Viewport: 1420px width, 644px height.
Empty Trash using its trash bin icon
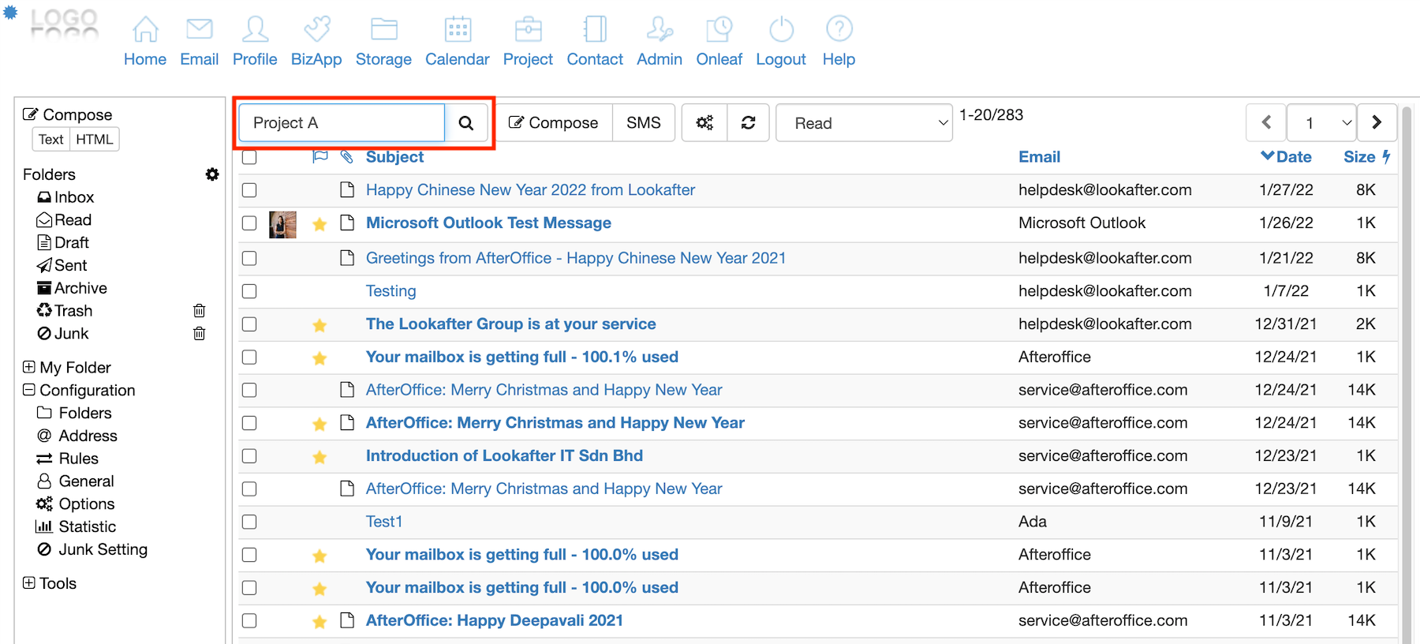(200, 311)
